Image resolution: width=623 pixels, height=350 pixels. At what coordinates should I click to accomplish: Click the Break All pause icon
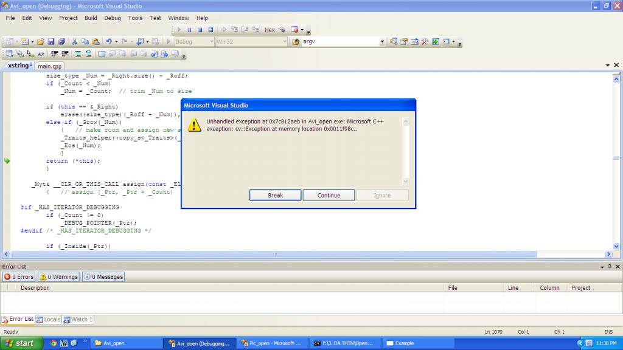[x=190, y=30]
